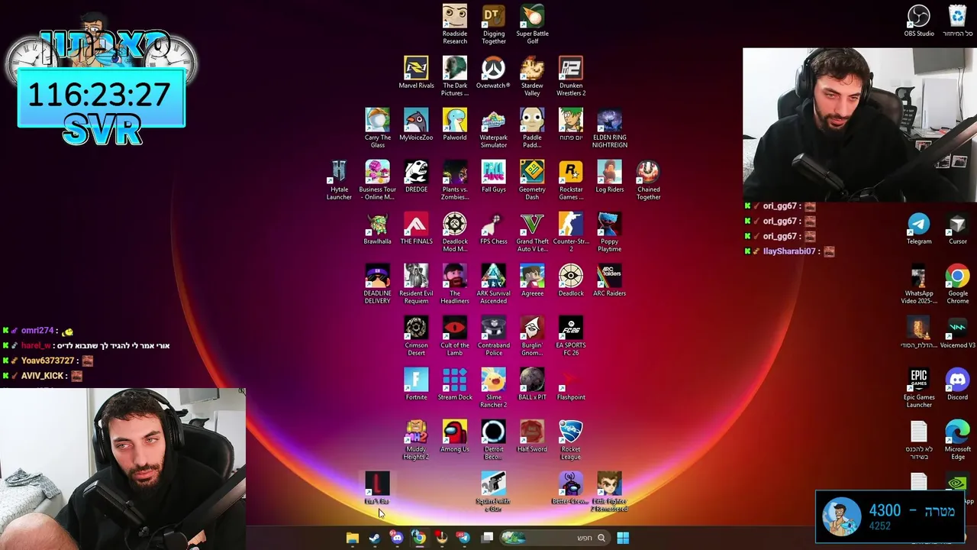Open the Epic Games Launcher shortcut
The height and width of the screenshot is (550, 977).
pos(919,388)
